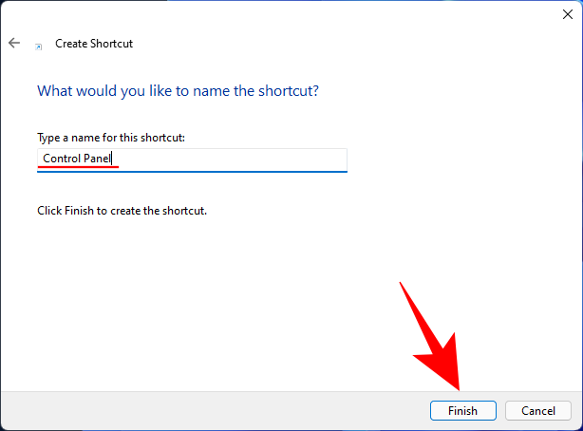This screenshot has width=583, height=431.
Task: Click 'Type a name for this shortcut:' label
Action: (111, 138)
